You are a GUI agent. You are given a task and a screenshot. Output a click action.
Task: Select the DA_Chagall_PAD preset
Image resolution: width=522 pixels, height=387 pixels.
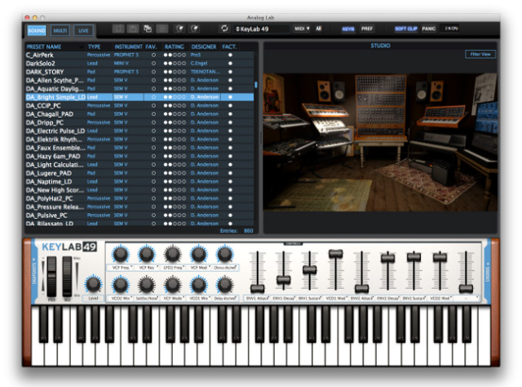[139, 114]
